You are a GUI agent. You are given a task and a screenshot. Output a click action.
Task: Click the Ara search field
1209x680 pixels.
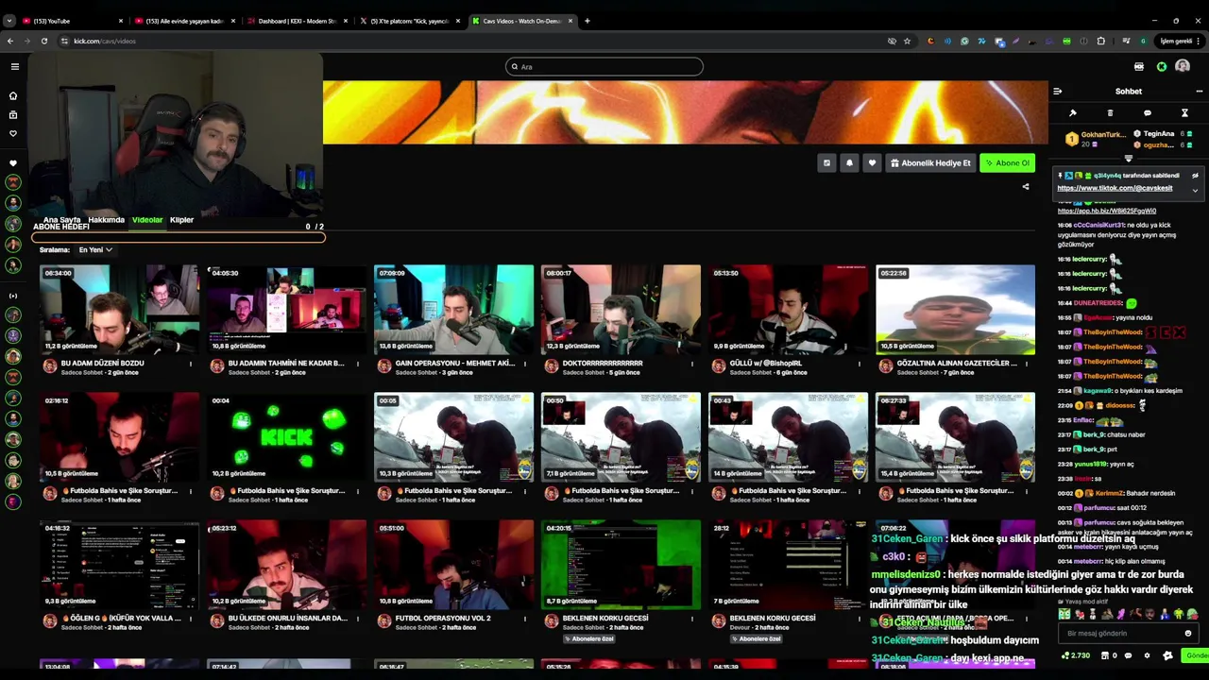[x=604, y=66]
